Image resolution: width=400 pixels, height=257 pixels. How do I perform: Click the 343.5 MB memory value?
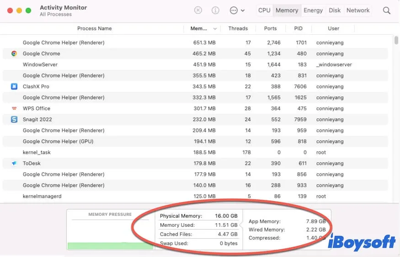tap(204, 86)
